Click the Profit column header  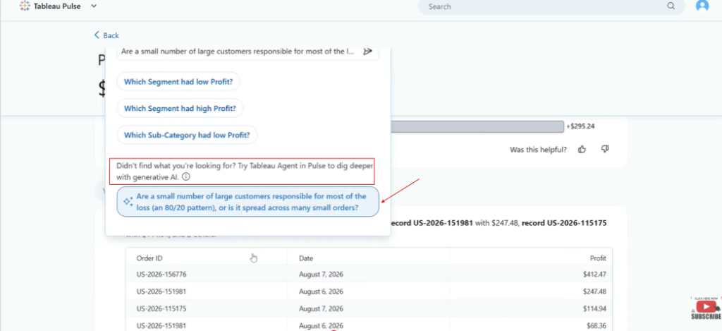click(x=598, y=258)
